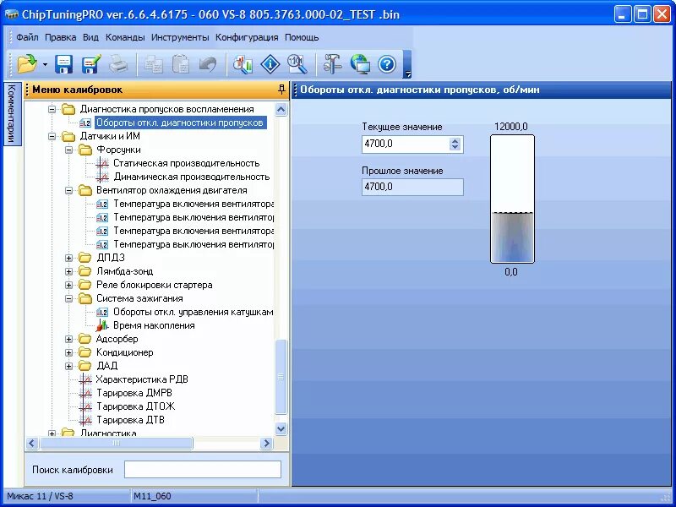Decrease Текущее значение with down spinner
Image resolution: width=676 pixels, height=507 pixels.
(455, 147)
